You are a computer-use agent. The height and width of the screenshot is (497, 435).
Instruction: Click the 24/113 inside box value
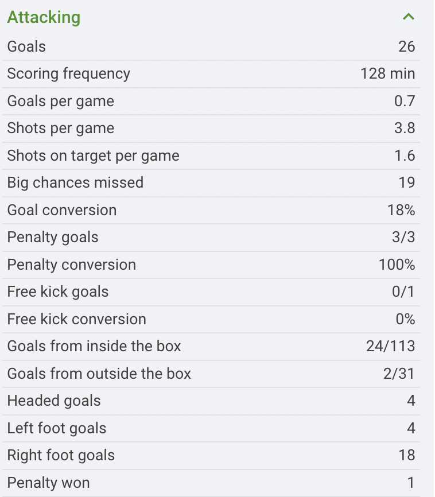pos(390,346)
